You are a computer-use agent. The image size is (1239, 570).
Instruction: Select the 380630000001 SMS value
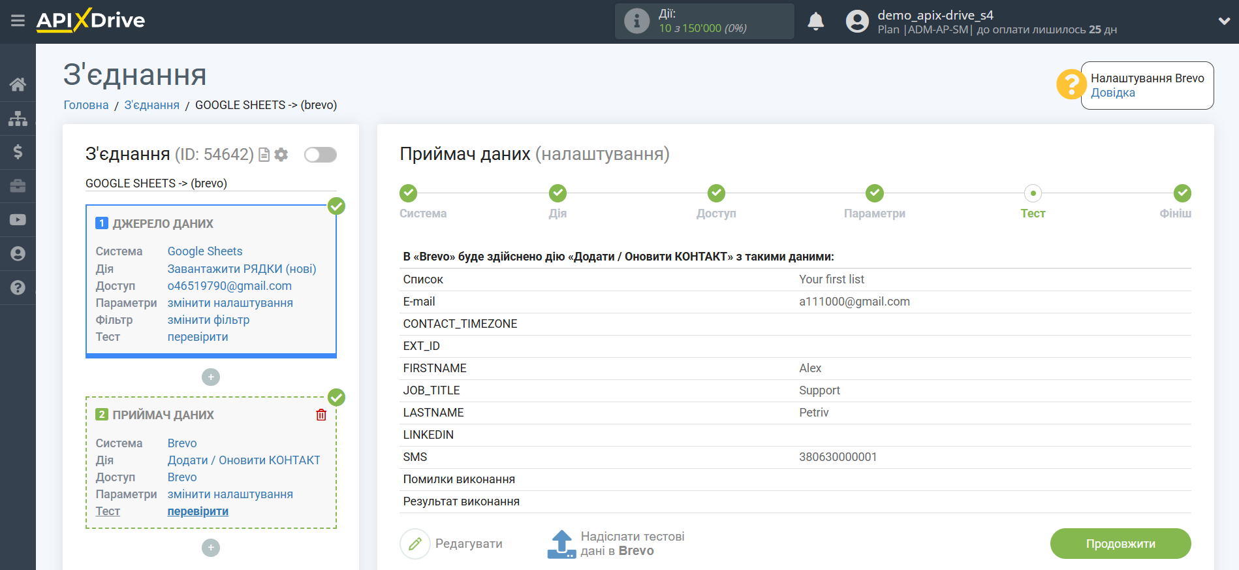coord(838,457)
